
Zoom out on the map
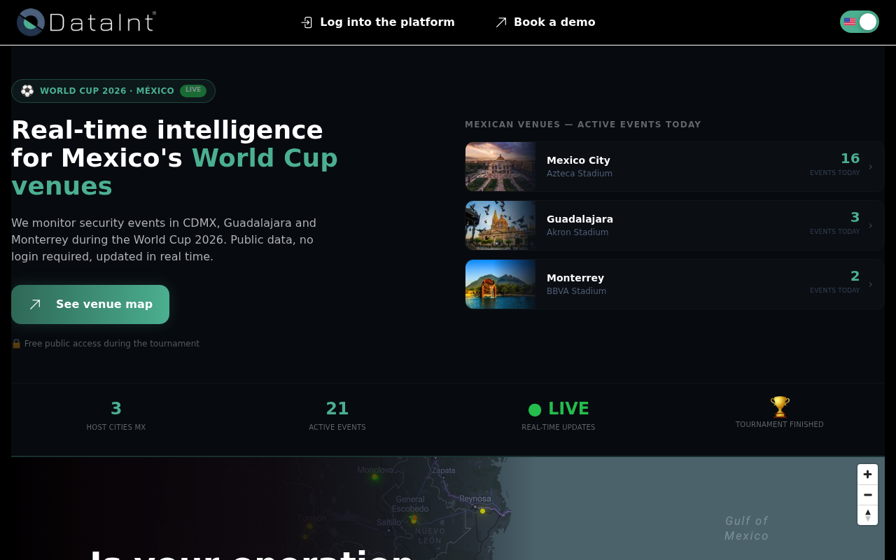pyautogui.click(x=867, y=495)
